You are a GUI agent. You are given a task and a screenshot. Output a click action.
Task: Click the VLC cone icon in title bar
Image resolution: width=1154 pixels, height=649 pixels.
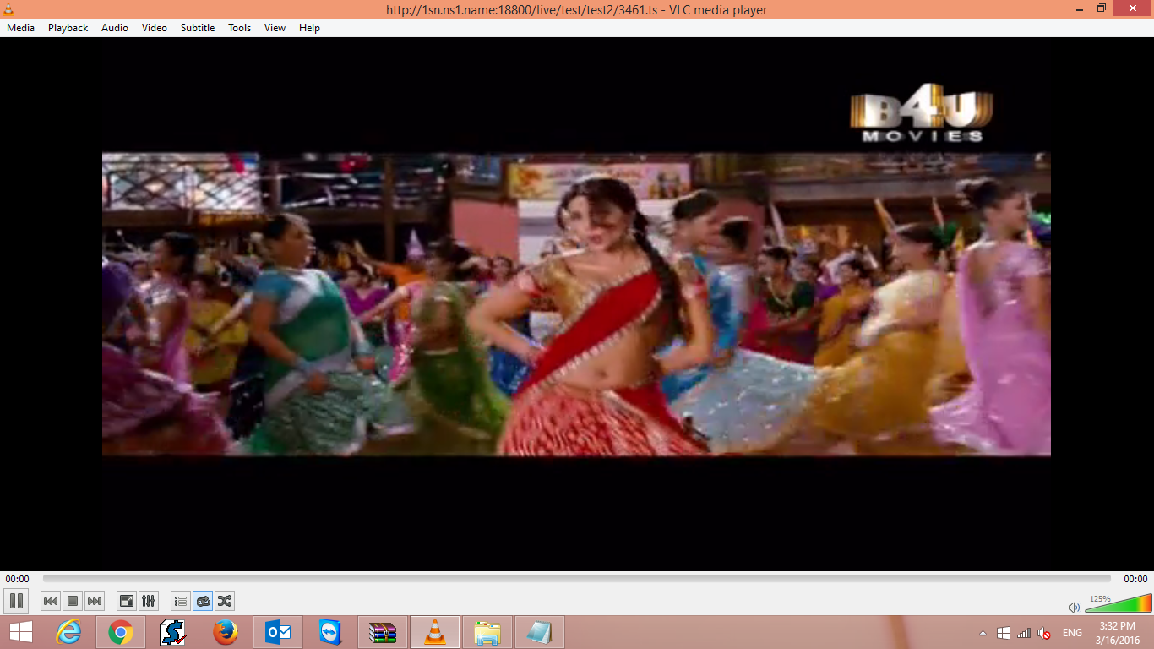pyautogui.click(x=8, y=9)
